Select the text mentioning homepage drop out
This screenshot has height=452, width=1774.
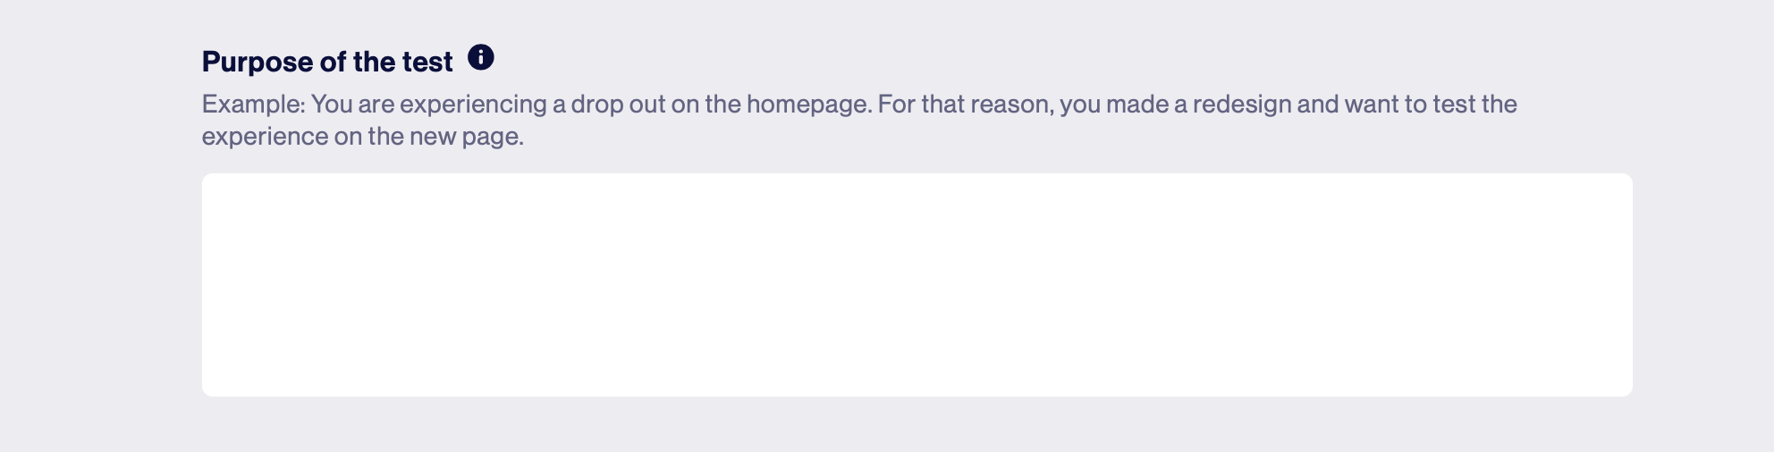coord(591,105)
